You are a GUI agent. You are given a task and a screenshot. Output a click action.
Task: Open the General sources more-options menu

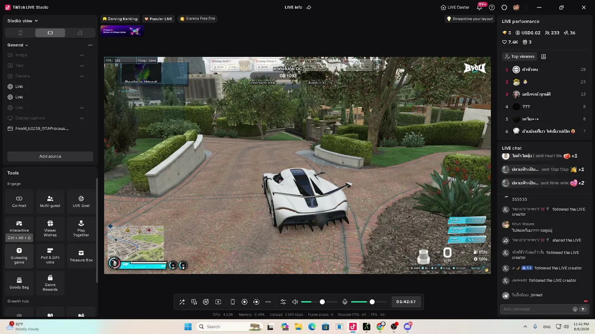click(x=90, y=45)
